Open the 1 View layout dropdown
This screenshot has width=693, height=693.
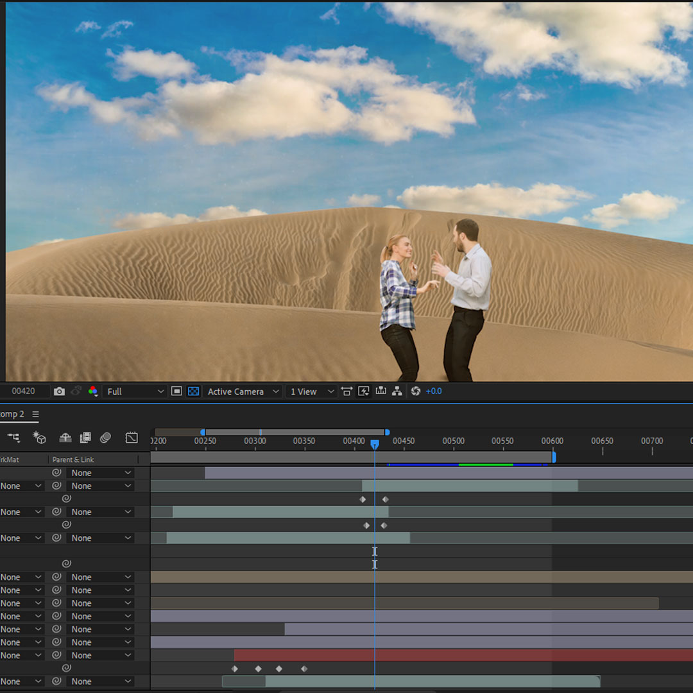click(310, 391)
